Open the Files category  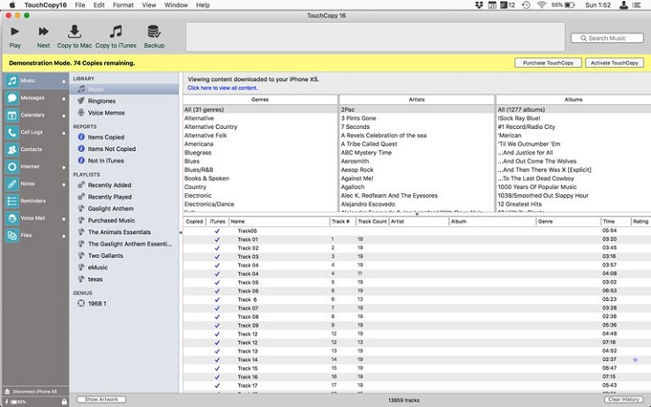(35, 236)
